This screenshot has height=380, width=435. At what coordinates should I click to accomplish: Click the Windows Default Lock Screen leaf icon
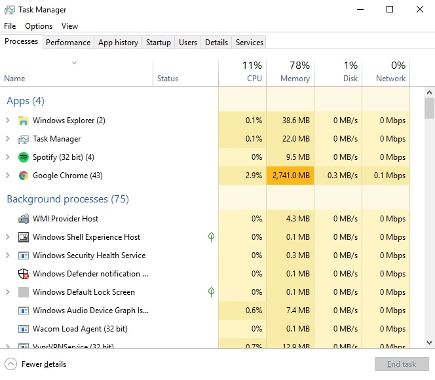[211, 292]
